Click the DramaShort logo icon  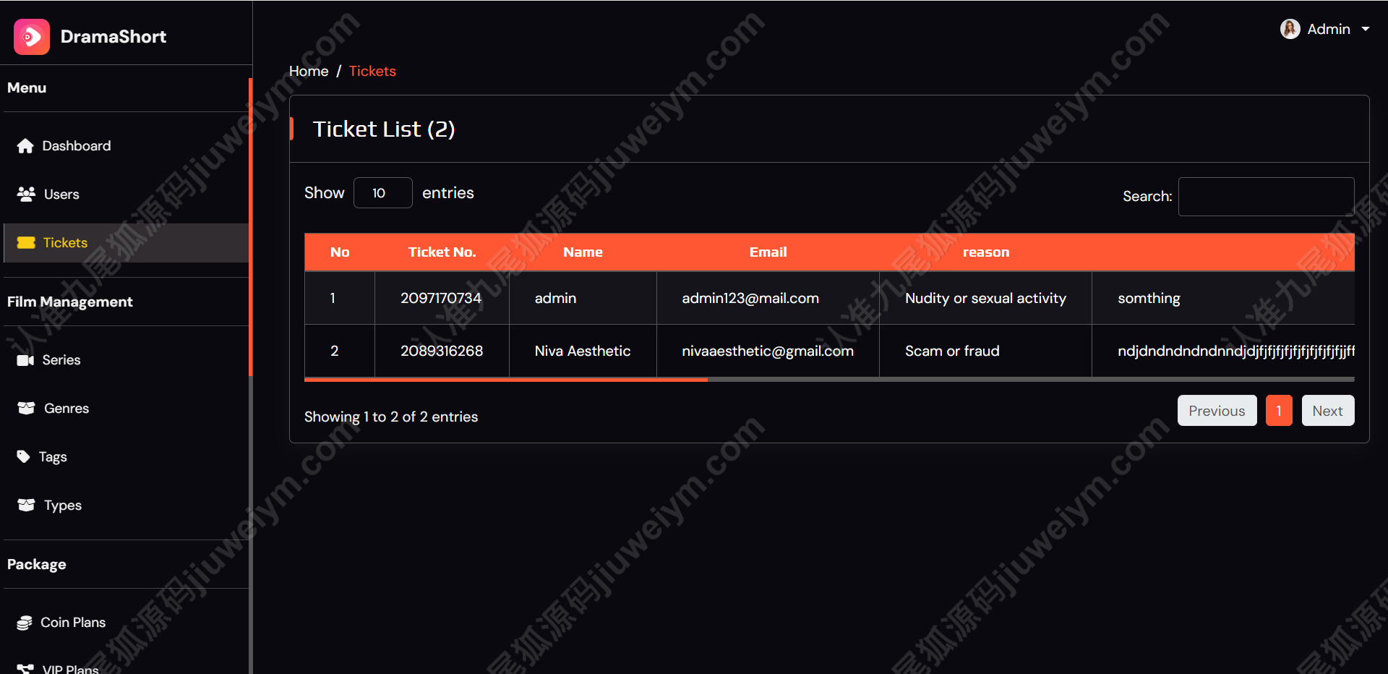(x=32, y=37)
